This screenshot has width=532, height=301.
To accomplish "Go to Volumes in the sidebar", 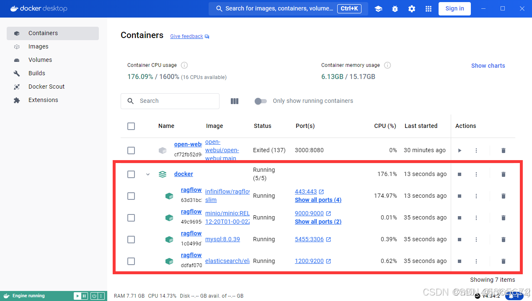I will pyautogui.click(x=53, y=60).
